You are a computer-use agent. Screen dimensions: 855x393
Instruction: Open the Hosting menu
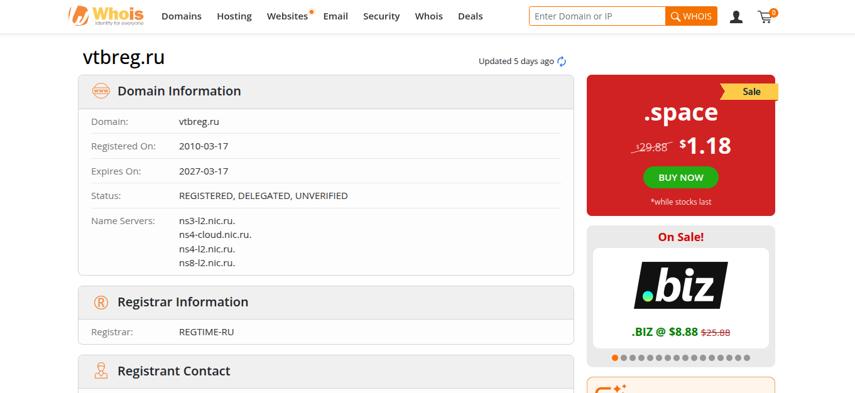click(x=234, y=16)
